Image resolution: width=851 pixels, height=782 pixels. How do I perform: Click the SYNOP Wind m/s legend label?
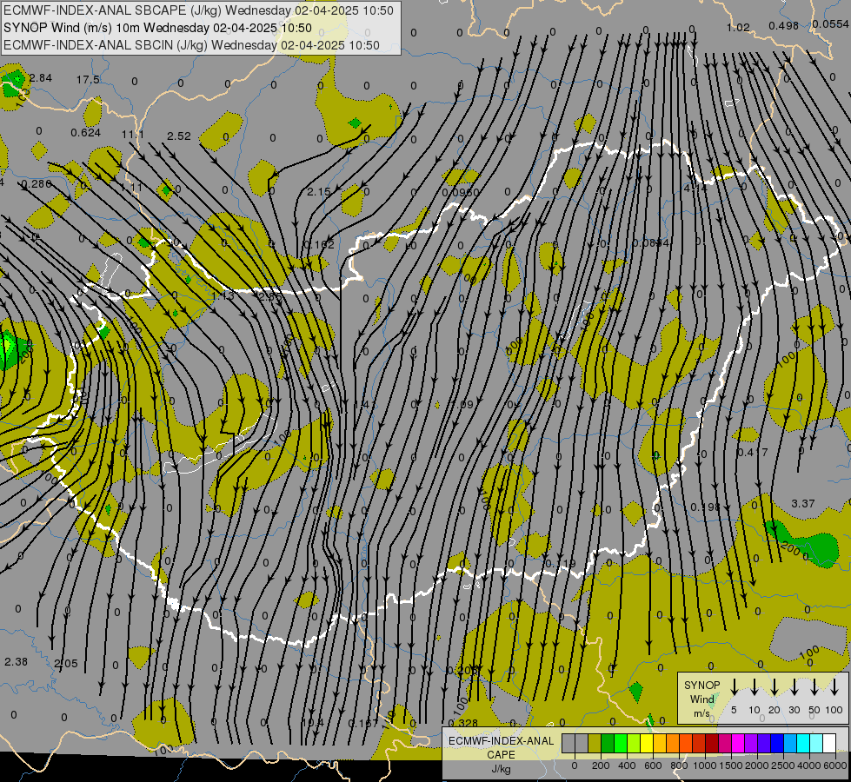701,699
